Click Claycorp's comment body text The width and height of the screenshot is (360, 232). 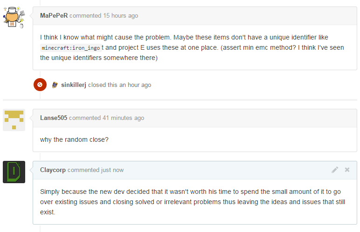pos(193,202)
